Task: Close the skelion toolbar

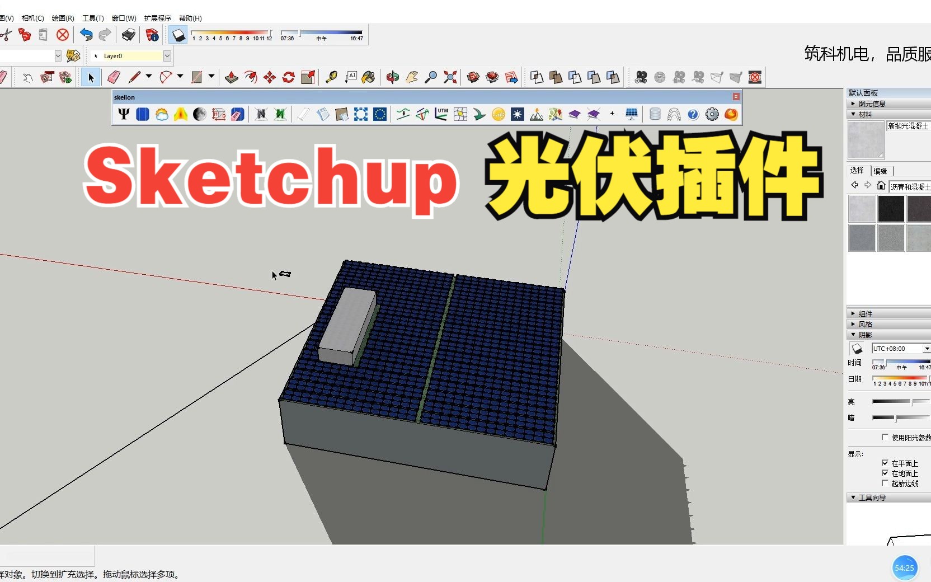Action: point(736,97)
